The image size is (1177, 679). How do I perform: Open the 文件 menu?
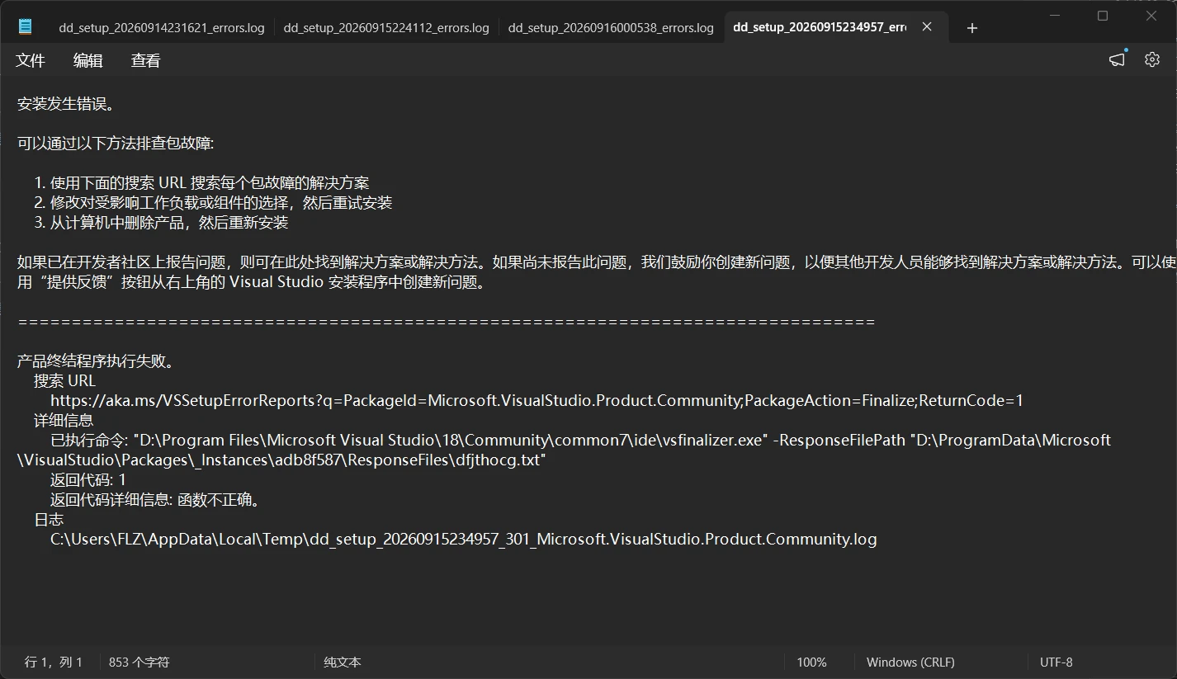[31, 60]
